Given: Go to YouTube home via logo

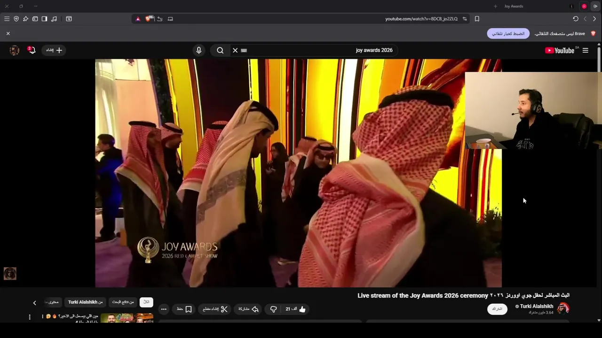Looking at the screenshot, I should pyautogui.click(x=560, y=50).
